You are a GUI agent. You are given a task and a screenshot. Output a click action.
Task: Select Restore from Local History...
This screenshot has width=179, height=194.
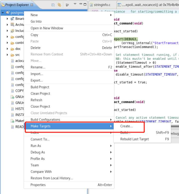point(69,178)
